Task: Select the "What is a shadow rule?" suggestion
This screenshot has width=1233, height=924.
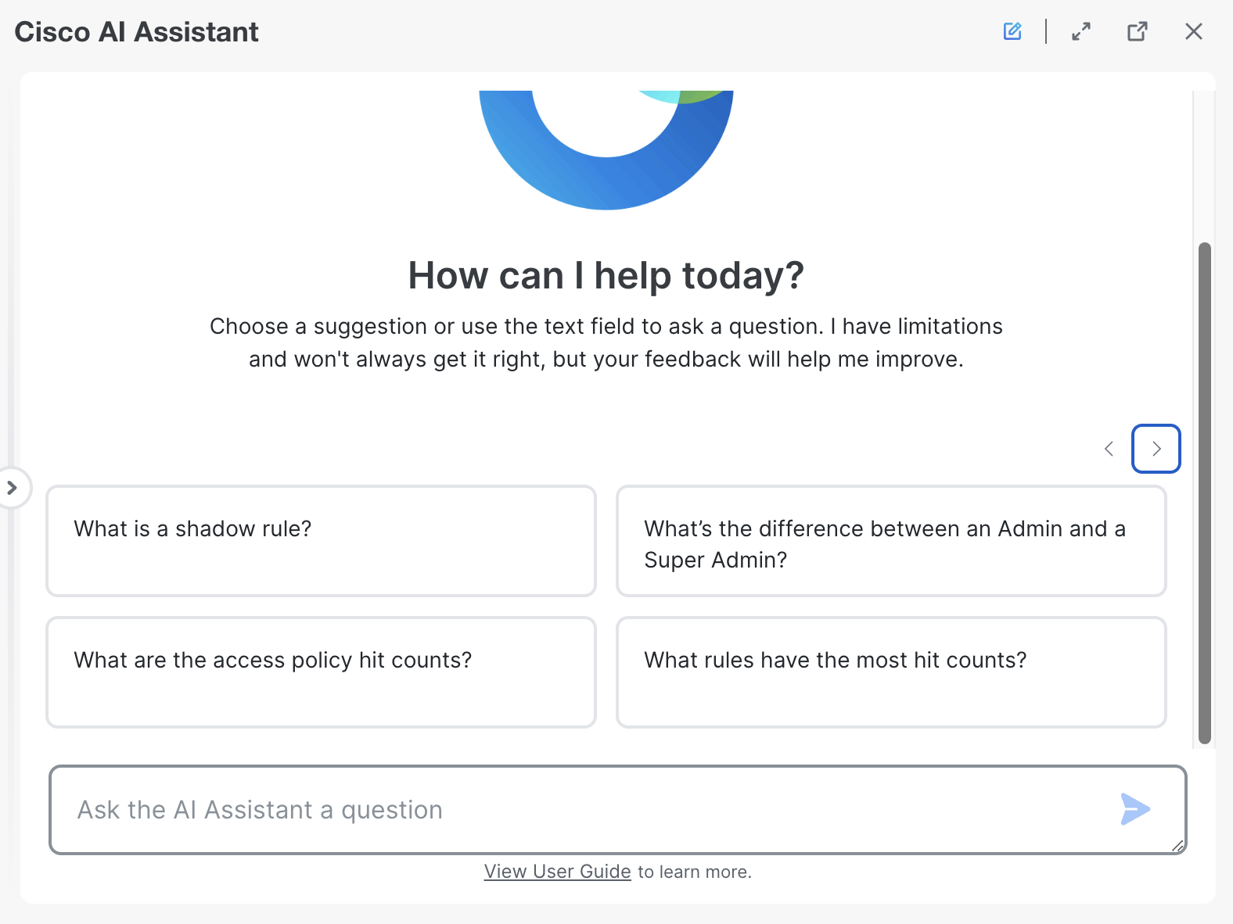Action: [x=321, y=541]
